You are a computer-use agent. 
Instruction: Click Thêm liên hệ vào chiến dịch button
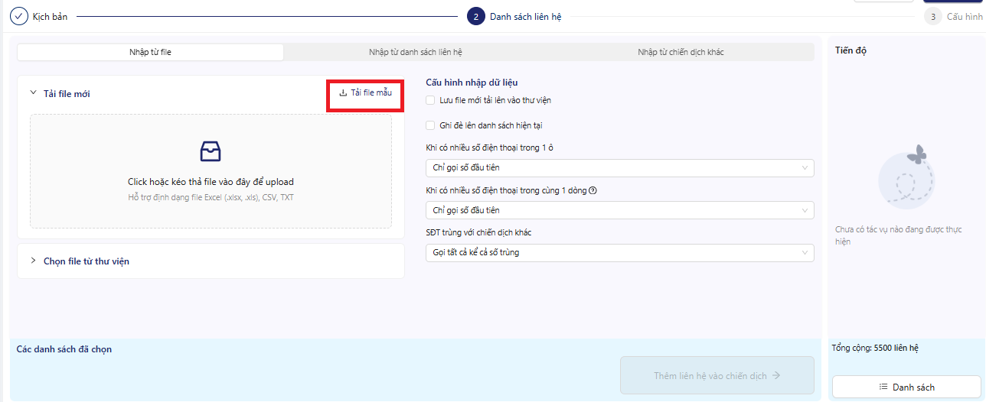pos(717,375)
